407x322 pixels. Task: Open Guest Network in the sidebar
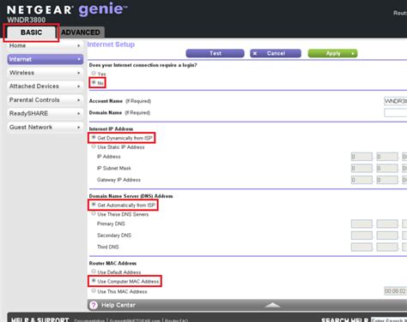[46, 127]
